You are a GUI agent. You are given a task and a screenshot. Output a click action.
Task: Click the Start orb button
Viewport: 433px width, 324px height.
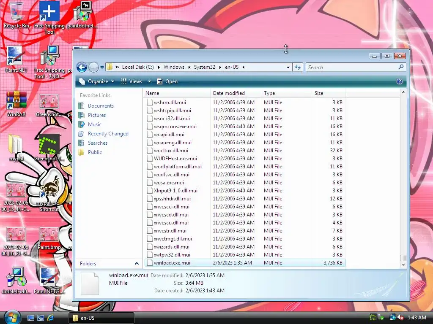tap(12, 317)
